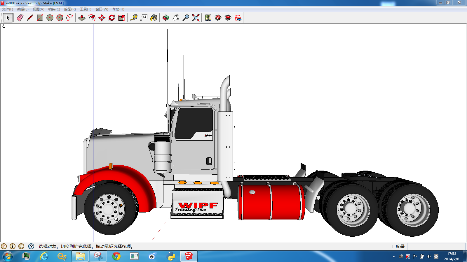Pick the pink Eraser tool
The image size is (467, 262).
point(20,18)
